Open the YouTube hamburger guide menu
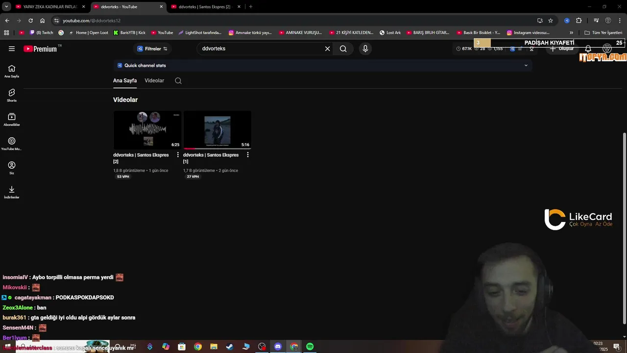The image size is (627, 353). 12,49
